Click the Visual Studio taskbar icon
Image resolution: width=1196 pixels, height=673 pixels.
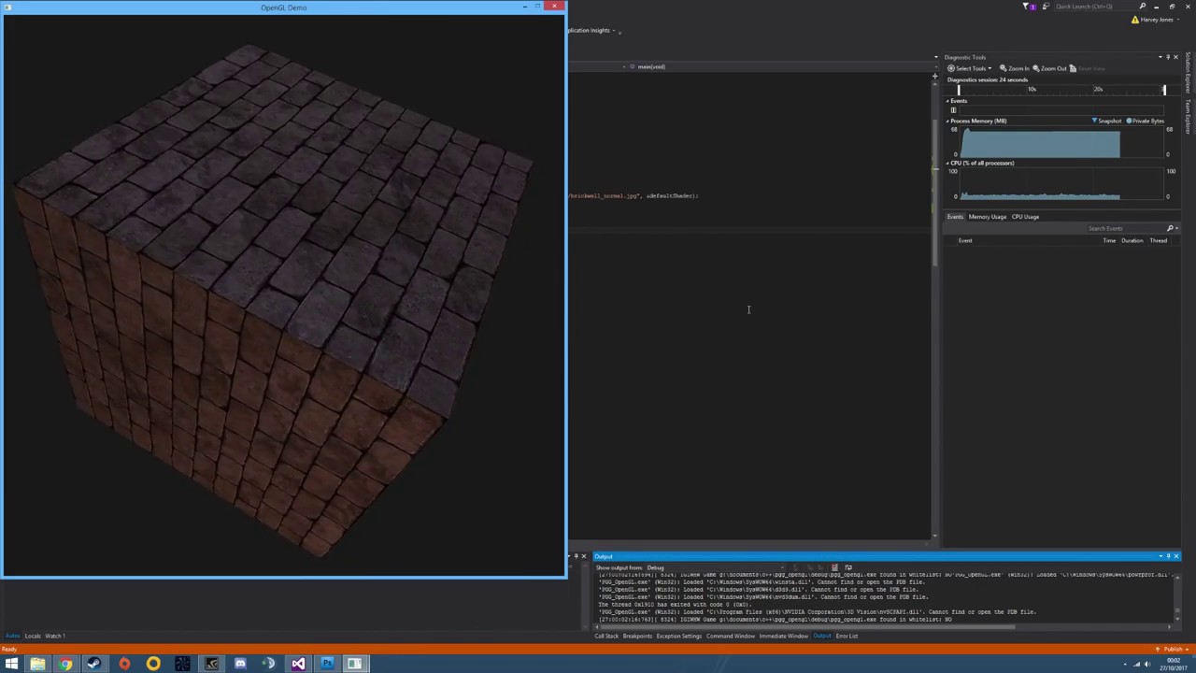298,664
